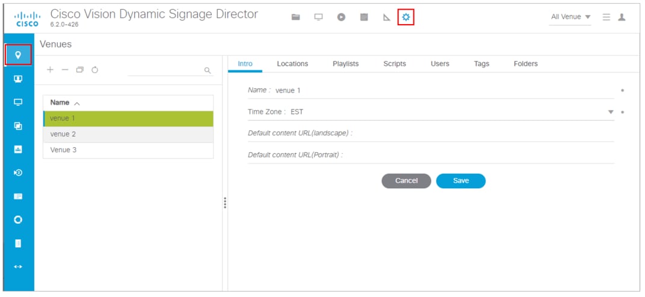Click the ring circle icon in the sidebar
This screenshot has width=645, height=297.
pyautogui.click(x=17, y=220)
